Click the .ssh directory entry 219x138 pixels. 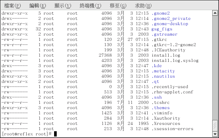tap(157, 97)
